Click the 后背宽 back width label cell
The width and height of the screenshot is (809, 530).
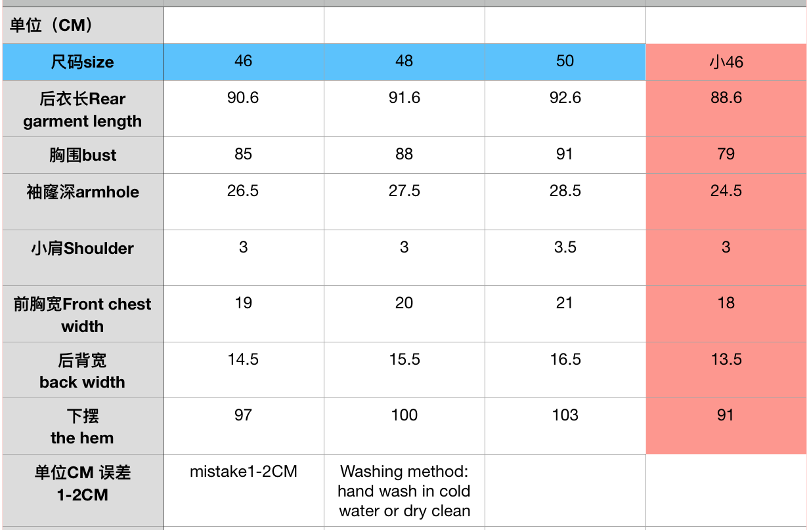[x=82, y=371]
